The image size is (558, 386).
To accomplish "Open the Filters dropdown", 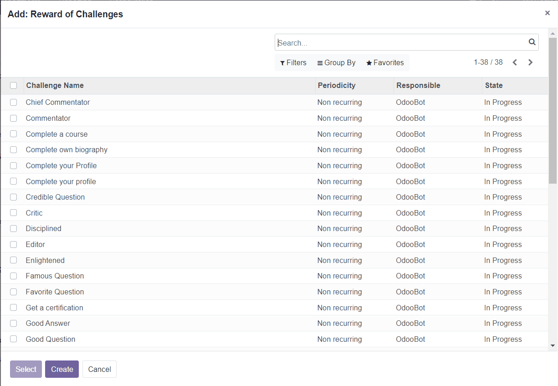I will (293, 63).
